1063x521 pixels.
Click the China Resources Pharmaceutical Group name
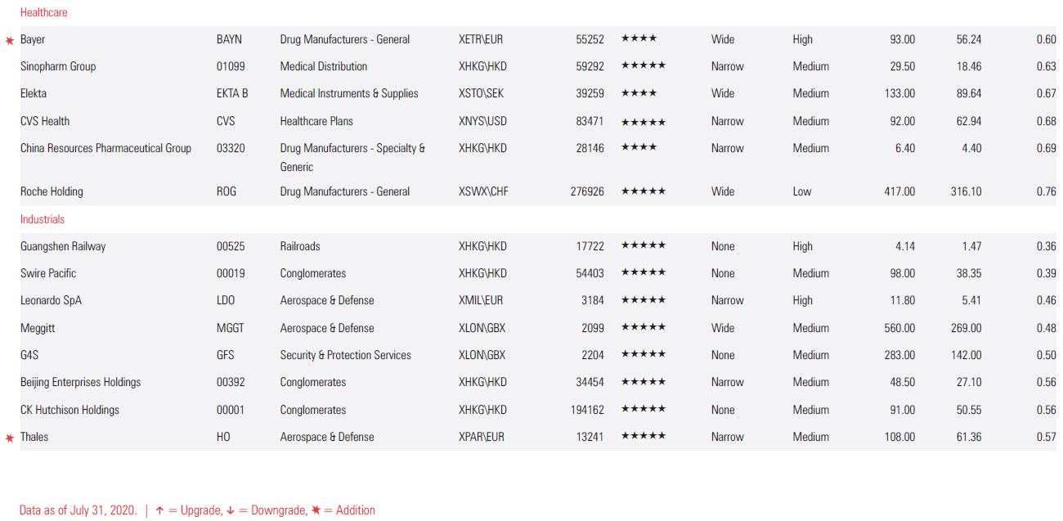105,148
